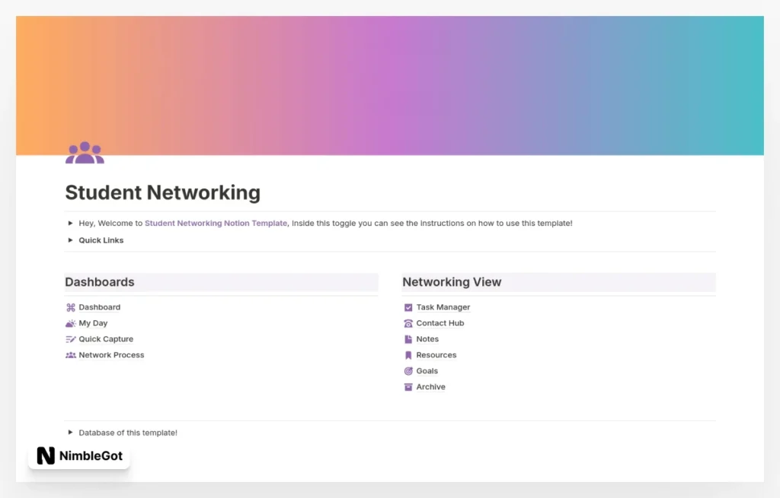Click the Dashboards section heading
This screenshot has width=780, height=498.
[x=100, y=282]
